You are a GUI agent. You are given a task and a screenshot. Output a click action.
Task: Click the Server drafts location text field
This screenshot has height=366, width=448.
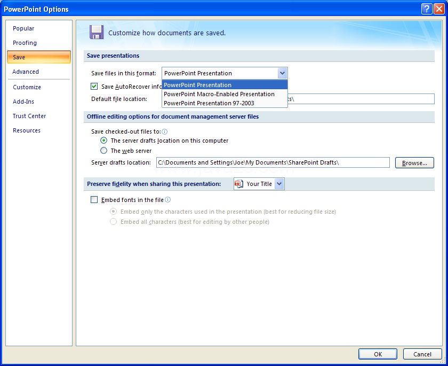point(273,162)
